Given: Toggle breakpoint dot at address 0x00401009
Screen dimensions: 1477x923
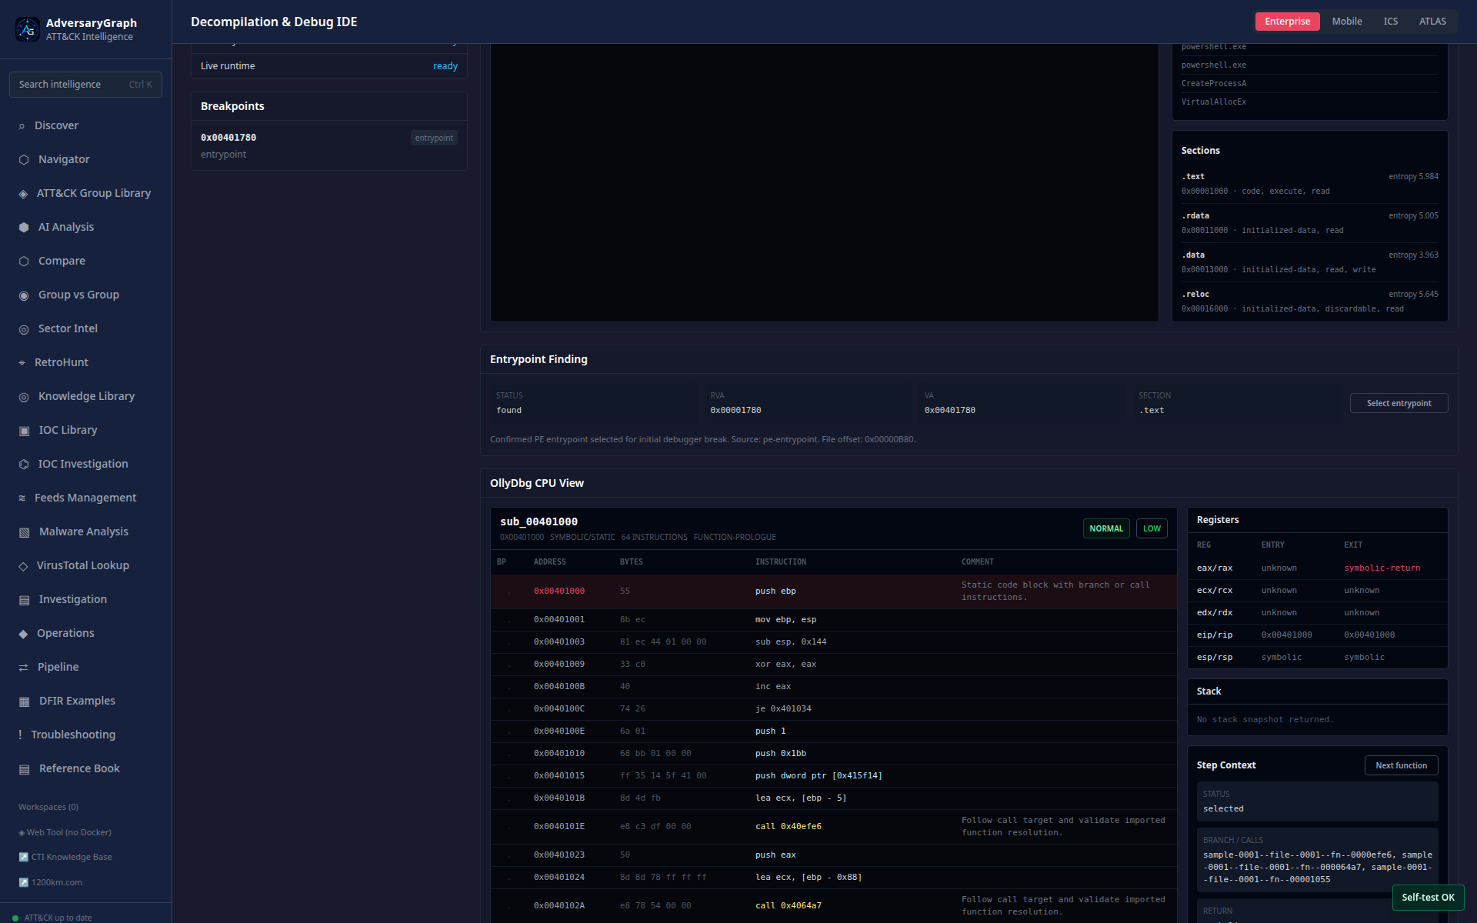Looking at the screenshot, I should (508, 665).
